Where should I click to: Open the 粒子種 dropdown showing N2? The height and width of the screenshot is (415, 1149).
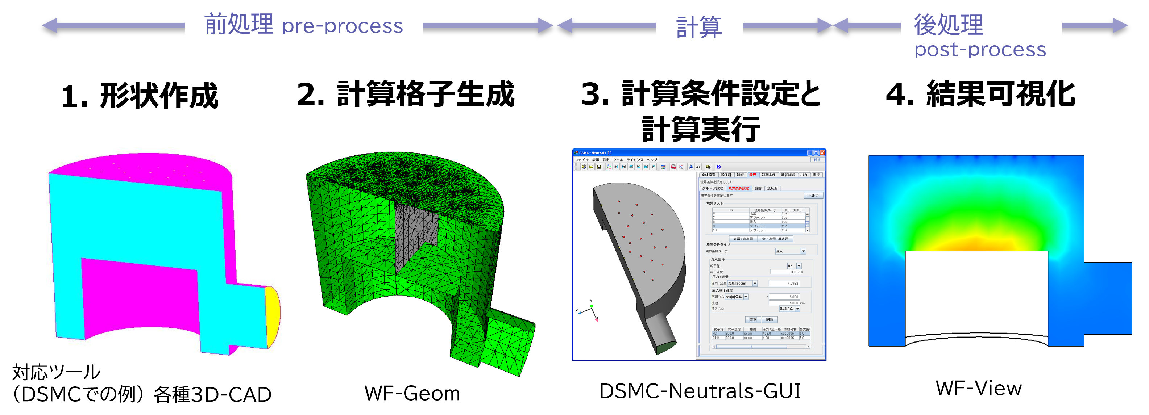[x=795, y=266]
